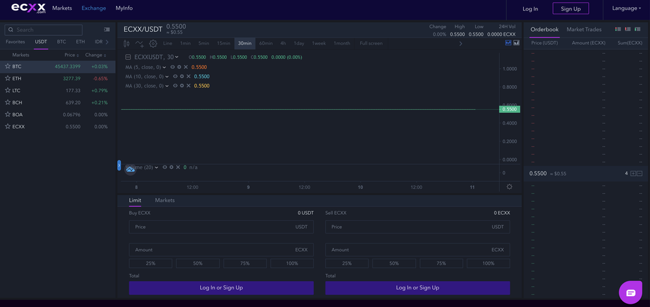Favorite the ETH market star
650x307 pixels.
[x=7, y=78]
